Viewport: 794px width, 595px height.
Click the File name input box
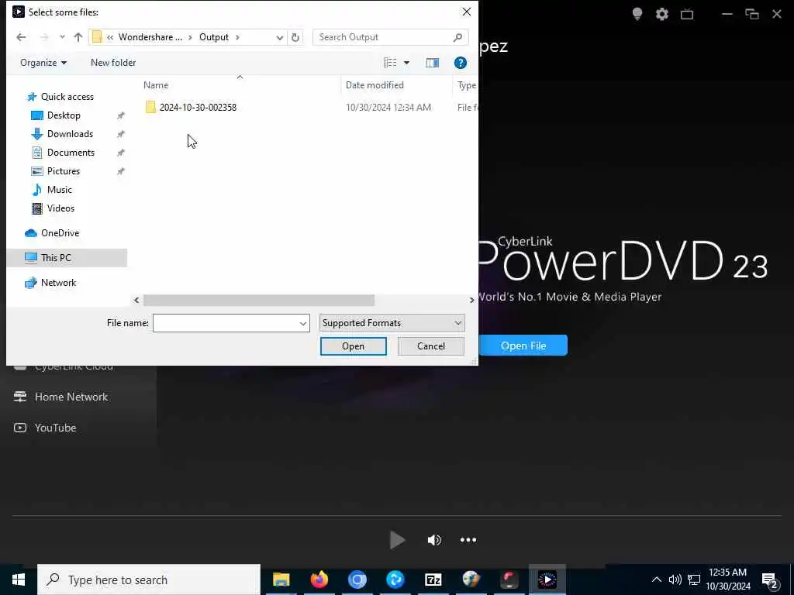(x=226, y=323)
